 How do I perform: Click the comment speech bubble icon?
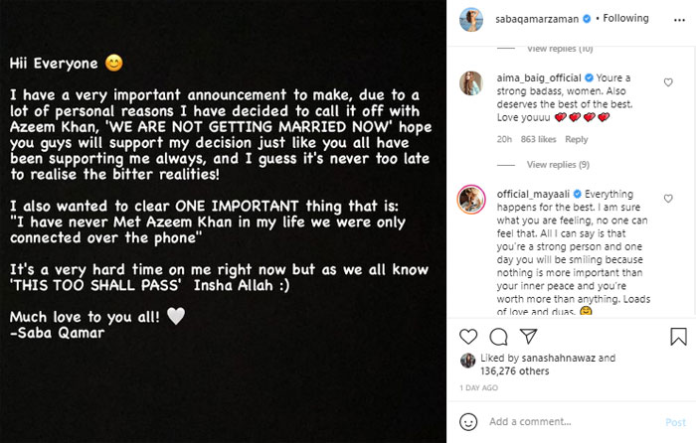pyautogui.click(x=499, y=338)
